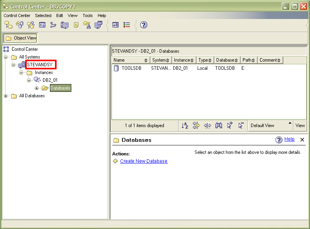
Task: Click the Object View button
Action: tap(21, 38)
